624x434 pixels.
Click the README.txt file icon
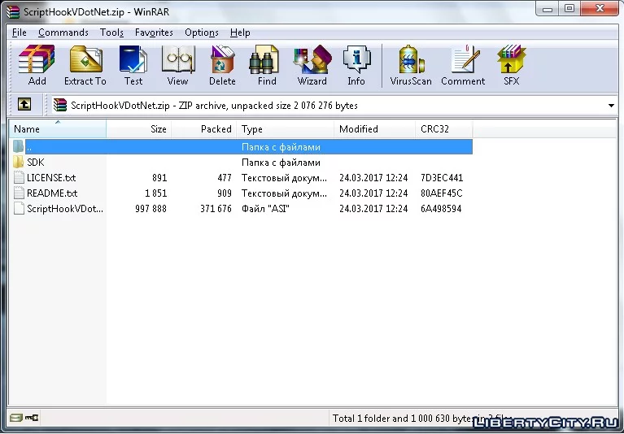19,193
